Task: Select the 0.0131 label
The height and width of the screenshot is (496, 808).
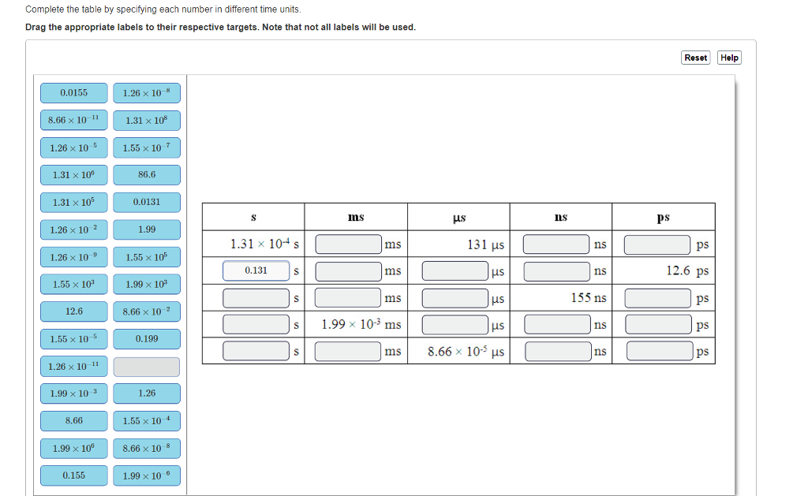Action: pyautogui.click(x=147, y=202)
